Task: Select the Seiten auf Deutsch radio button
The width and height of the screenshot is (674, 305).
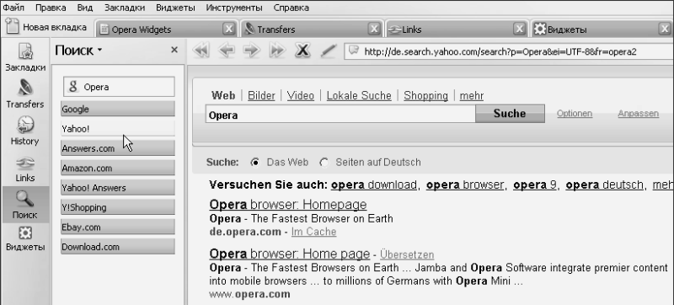Action: [x=324, y=163]
